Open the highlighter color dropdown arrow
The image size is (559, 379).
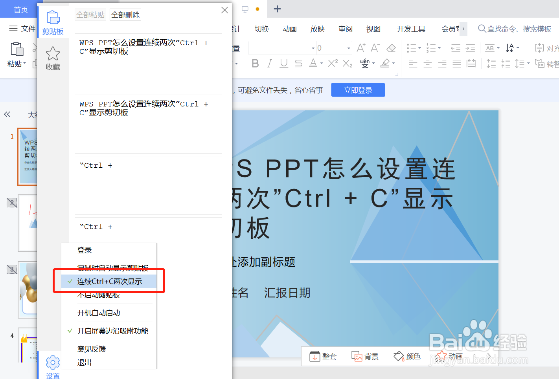[393, 63]
